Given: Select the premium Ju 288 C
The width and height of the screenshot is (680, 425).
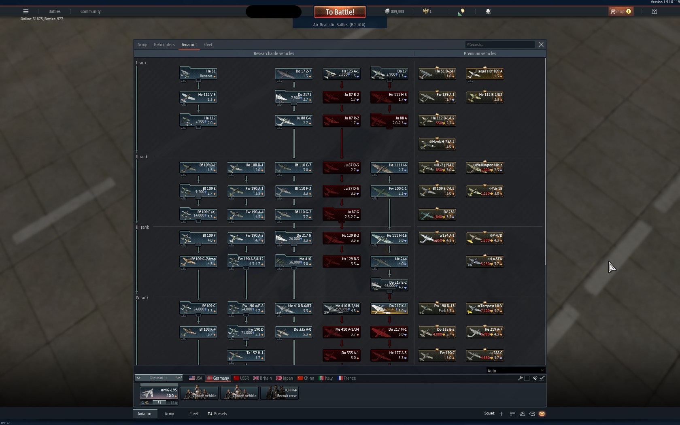Looking at the screenshot, I should [485, 355].
